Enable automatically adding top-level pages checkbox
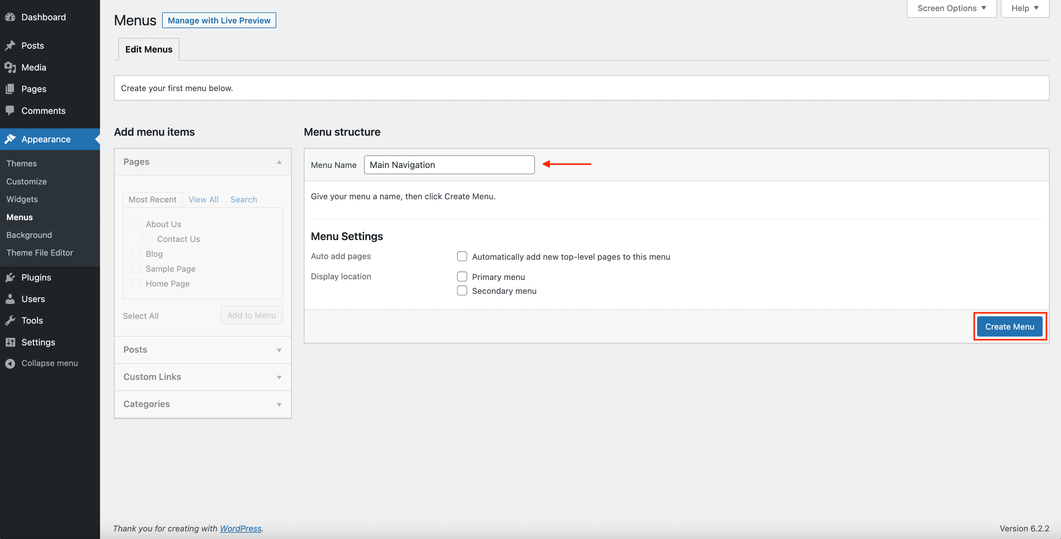This screenshot has width=1061, height=539. click(462, 256)
